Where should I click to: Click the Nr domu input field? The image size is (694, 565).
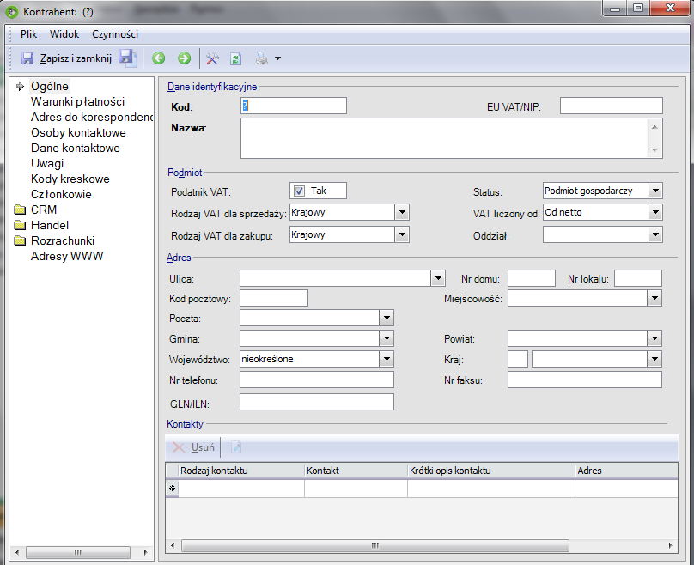click(531, 279)
